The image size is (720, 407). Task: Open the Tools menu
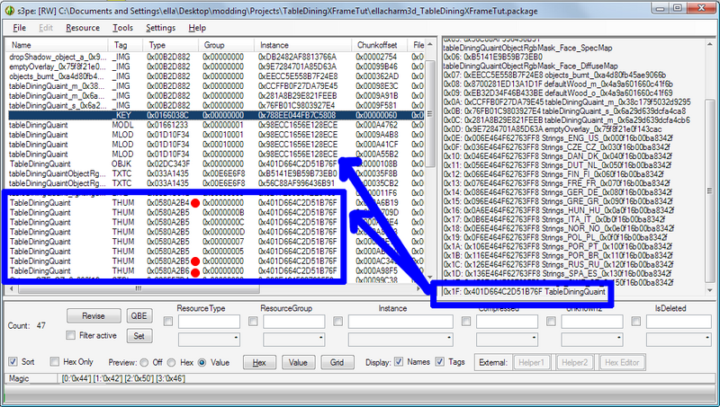pos(122,28)
